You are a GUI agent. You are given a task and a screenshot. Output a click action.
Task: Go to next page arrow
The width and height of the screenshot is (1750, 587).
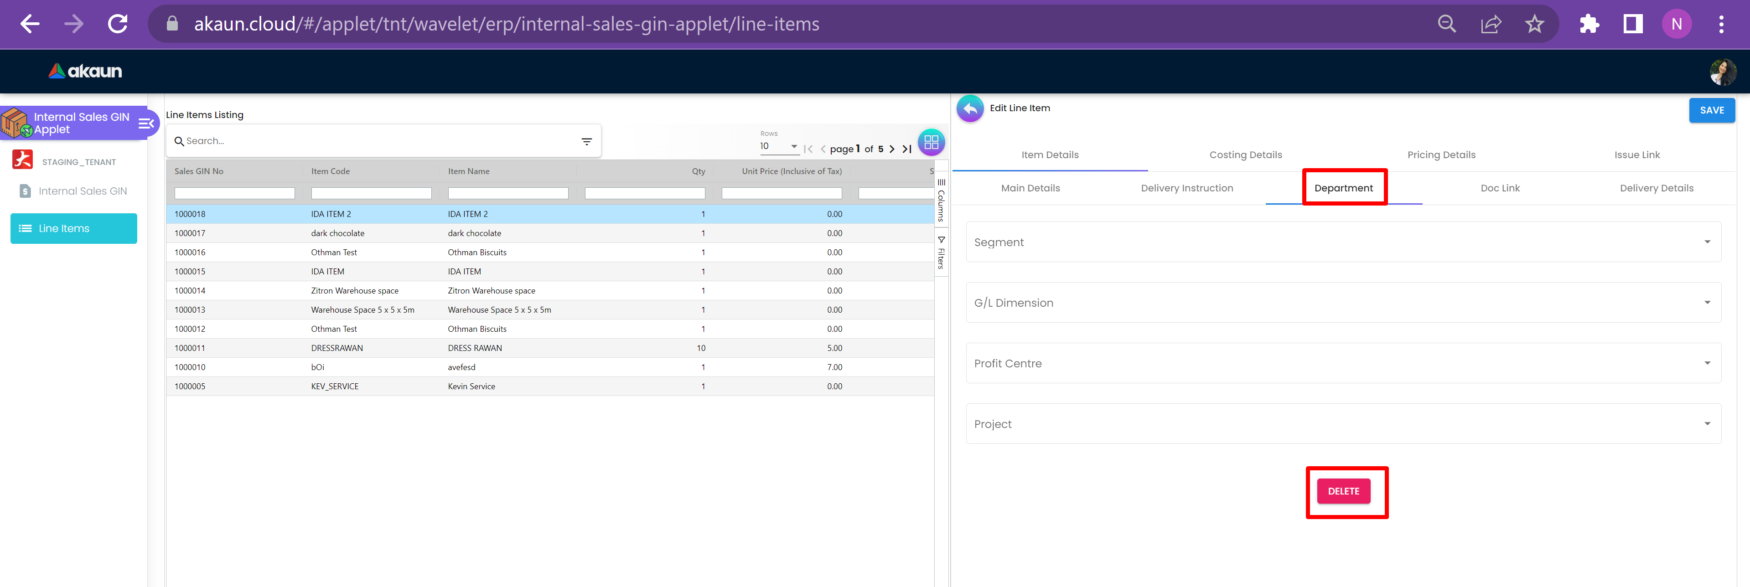(892, 149)
